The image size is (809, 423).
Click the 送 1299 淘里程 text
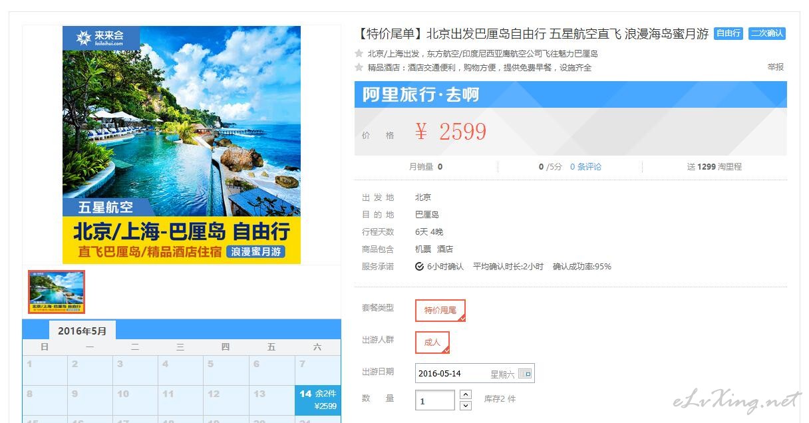(715, 167)
